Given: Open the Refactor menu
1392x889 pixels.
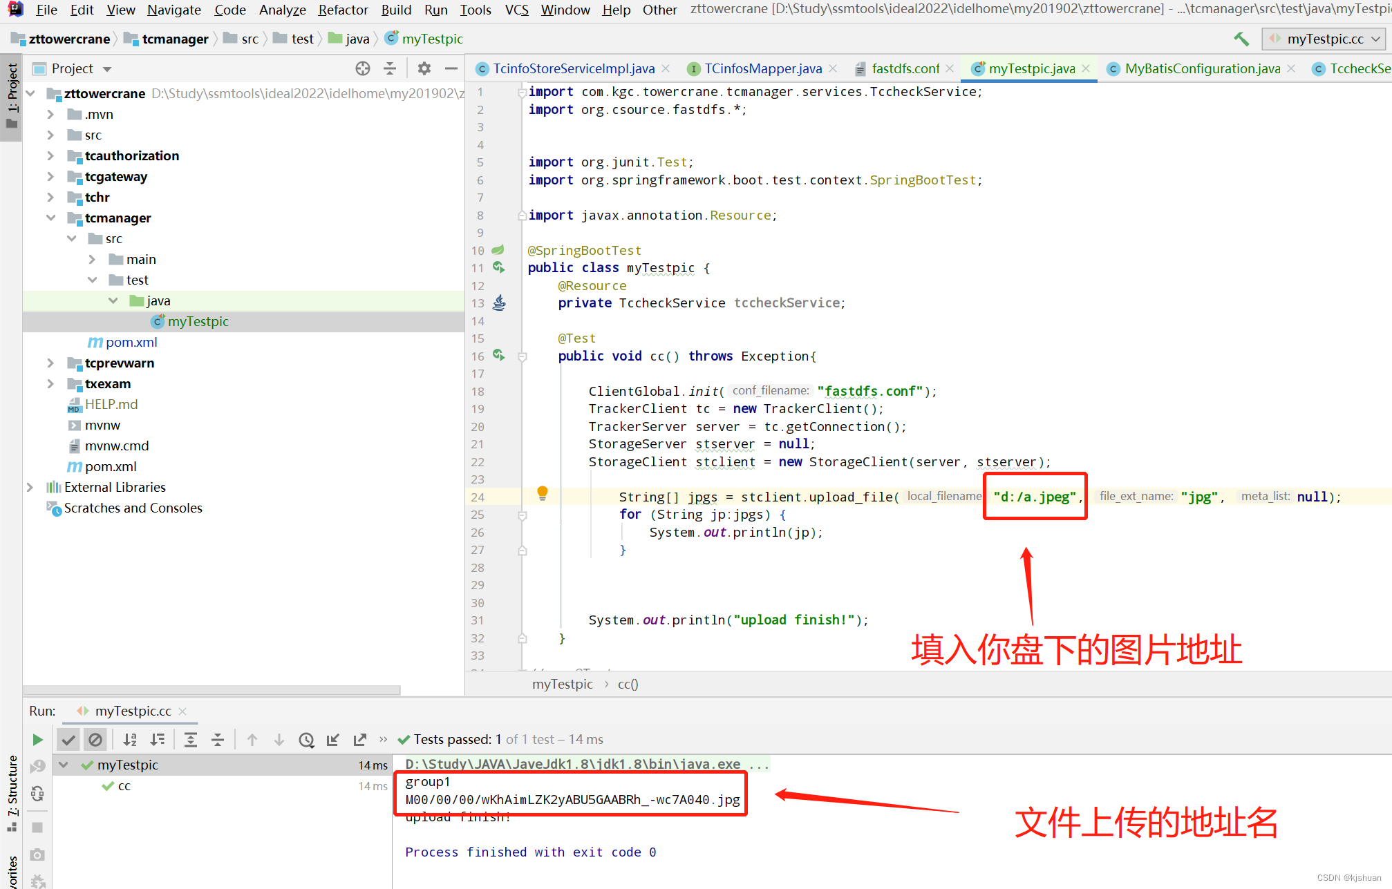Looking at the screenshot, I should point(343,10).
